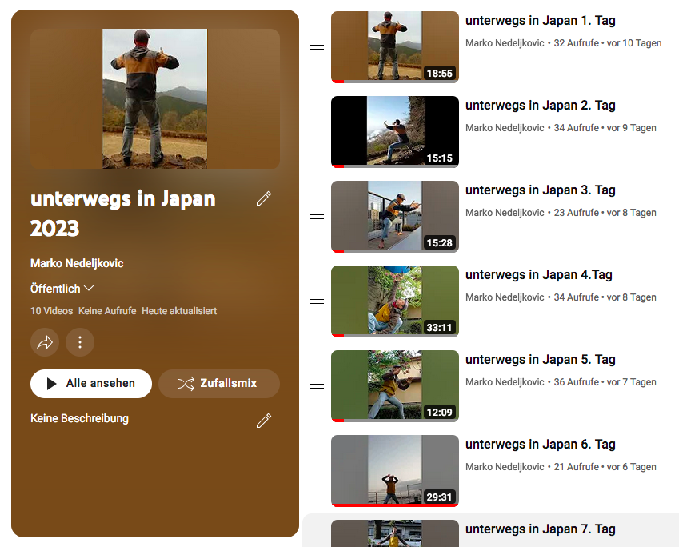Click the 36 Aufrufe view count
This screenshot has width=679, height=547.
[x=577, y=382]
